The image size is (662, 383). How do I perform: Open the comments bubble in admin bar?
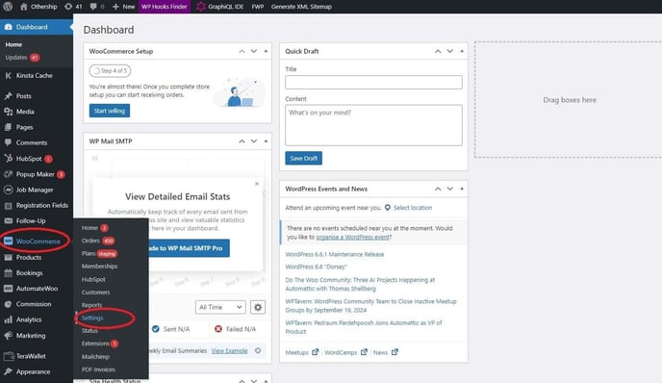[96, 7]
